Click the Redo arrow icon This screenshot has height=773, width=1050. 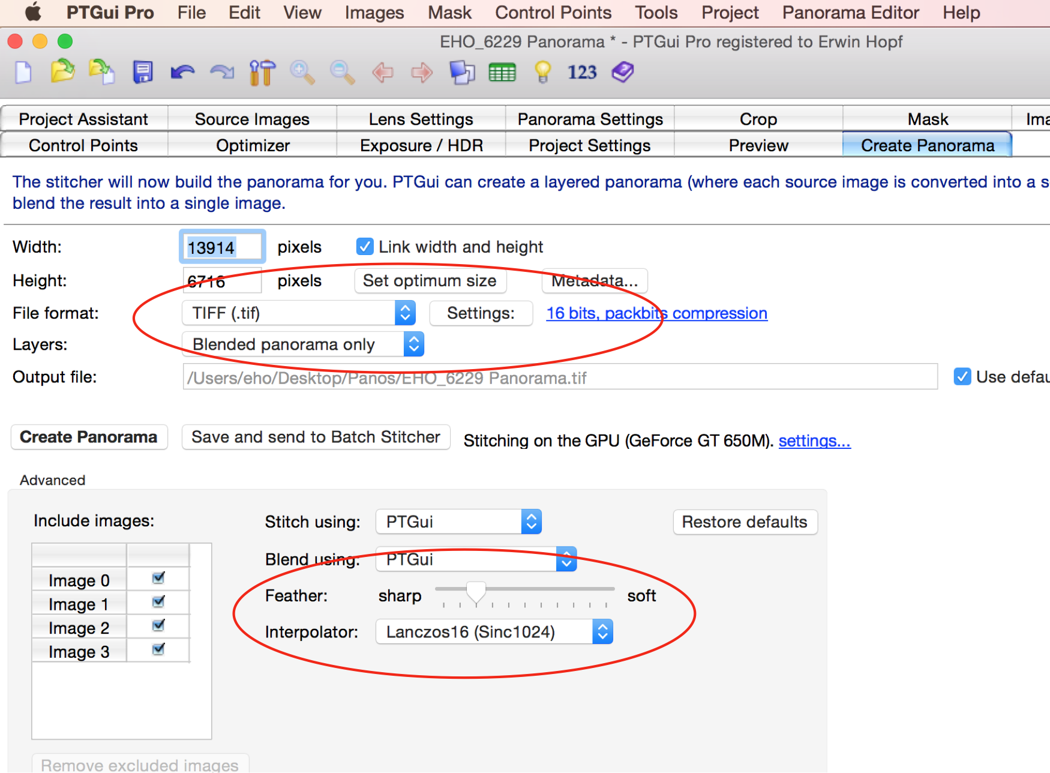pos(222,72)
